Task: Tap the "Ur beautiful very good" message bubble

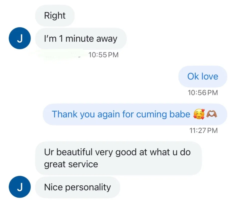Action: 118,158
